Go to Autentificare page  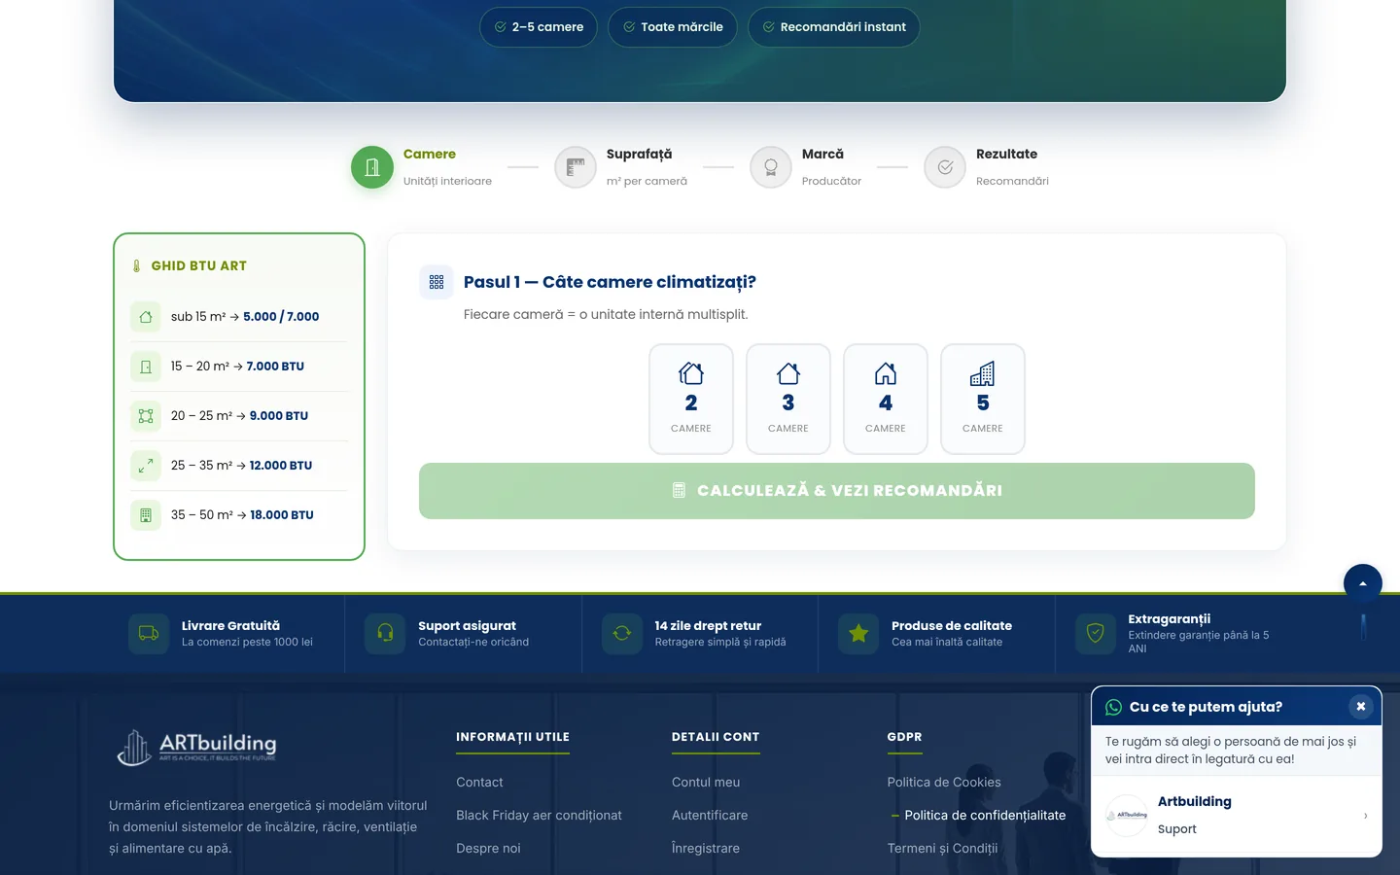(x=710, y=816)
